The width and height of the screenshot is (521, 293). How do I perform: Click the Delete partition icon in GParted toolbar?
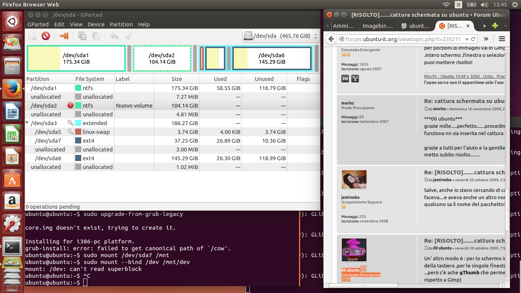pyautogui.click(x=46, y=36)
